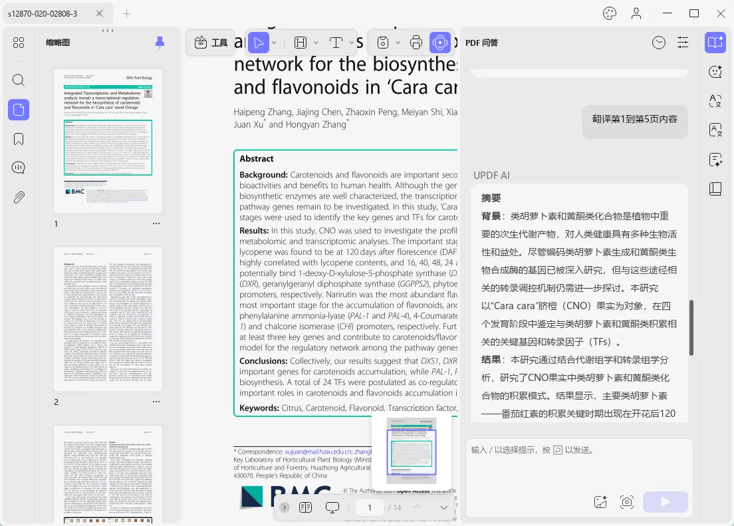Toggle the PDF Q&A panel icon

click(x=715, y=43)
